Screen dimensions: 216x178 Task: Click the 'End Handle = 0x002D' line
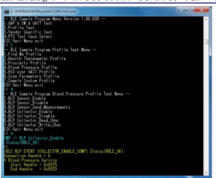34,169
